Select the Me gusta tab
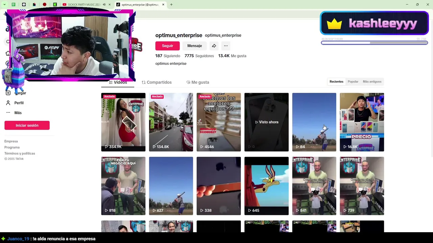 point(198,82)
